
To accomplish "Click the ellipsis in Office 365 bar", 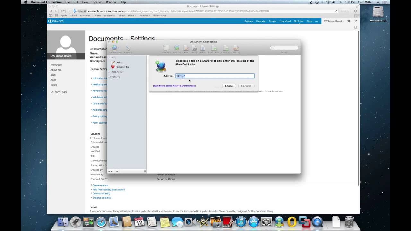I will (x=317, y=21).
